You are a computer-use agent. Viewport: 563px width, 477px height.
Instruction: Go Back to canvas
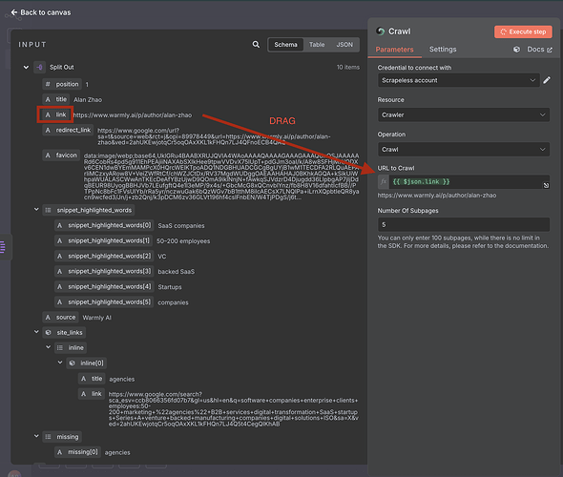pyautogui.click(x=41, y=12)
